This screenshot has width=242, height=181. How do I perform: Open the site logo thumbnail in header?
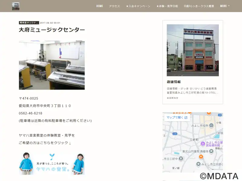point(16,6)
